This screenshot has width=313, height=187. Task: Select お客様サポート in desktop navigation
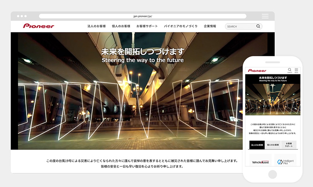147,26
